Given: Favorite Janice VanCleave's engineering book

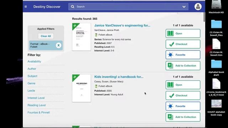Looking at the screenshot, I should [183, 55].
